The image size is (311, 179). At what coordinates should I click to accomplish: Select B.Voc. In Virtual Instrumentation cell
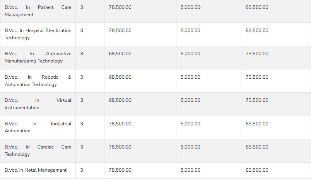(38, 104)
